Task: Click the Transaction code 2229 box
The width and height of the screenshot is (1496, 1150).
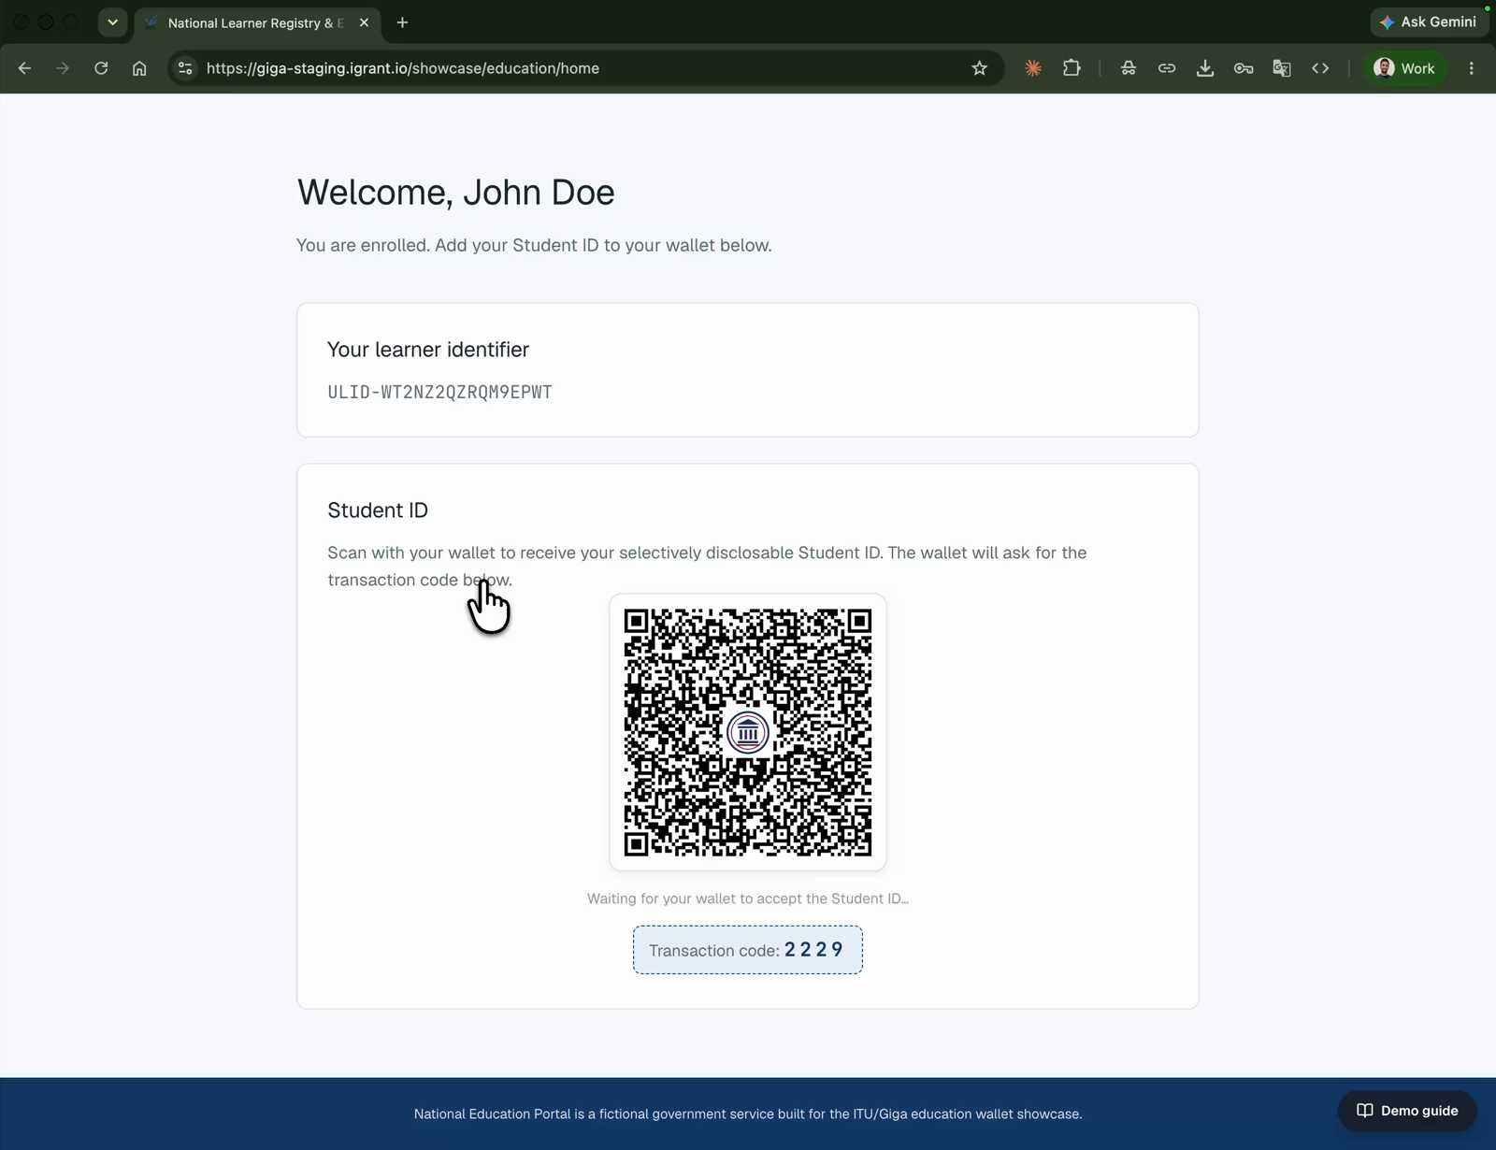Action: pyautogui.click(x=748, y=950)
